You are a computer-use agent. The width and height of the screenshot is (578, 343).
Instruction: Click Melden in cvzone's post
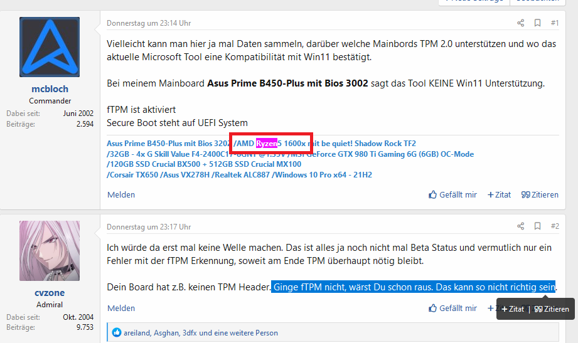tap(121, 308)
